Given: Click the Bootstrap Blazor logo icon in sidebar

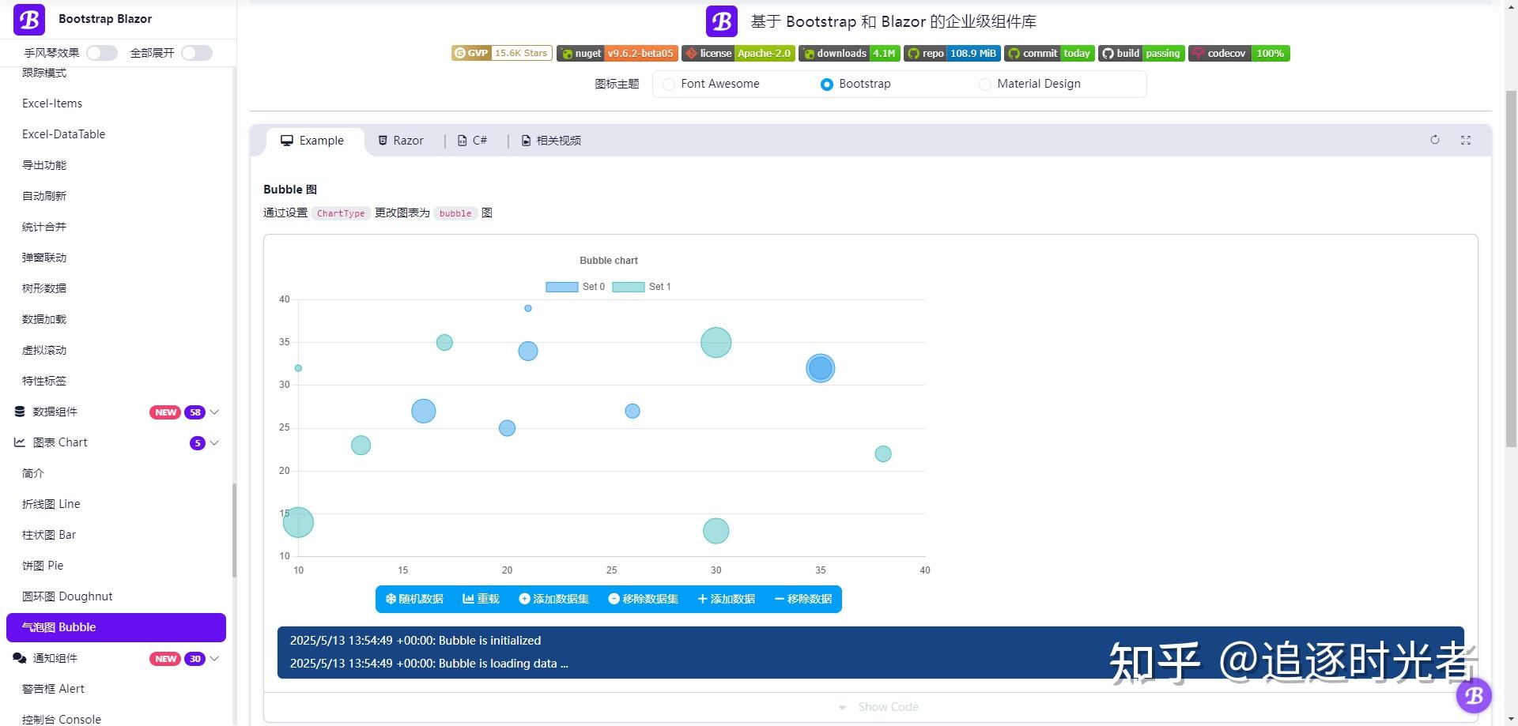Looking at the screenshot, I should (x=29, y=19).
